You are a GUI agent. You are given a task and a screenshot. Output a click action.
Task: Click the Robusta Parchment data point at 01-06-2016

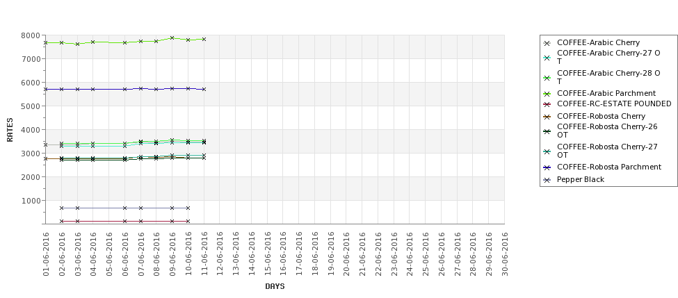[45, 90]
